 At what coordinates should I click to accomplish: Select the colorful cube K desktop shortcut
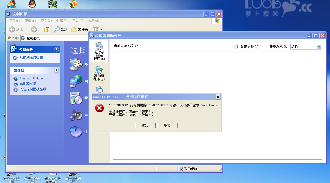coord(73,4)
